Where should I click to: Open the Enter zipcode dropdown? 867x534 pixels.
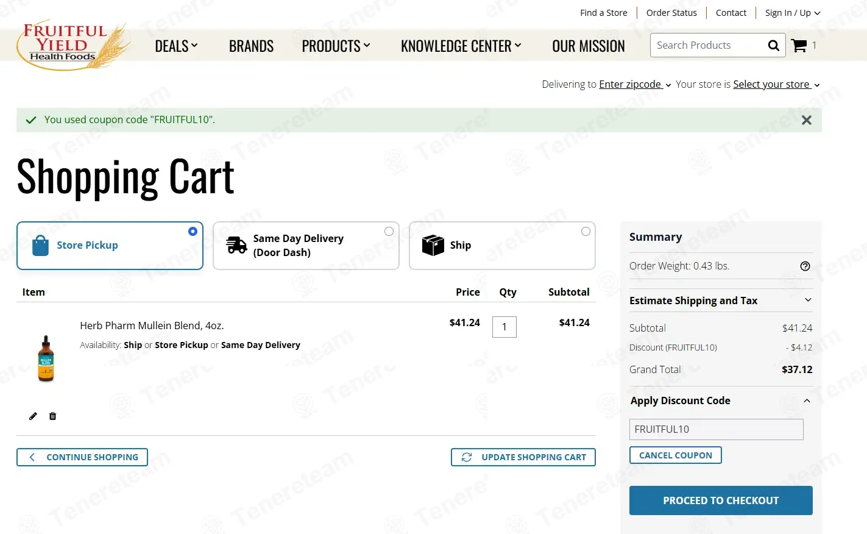[635, 84]
